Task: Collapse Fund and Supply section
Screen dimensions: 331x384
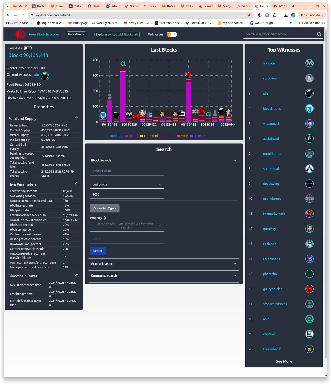Action: [x=77, y=118]
